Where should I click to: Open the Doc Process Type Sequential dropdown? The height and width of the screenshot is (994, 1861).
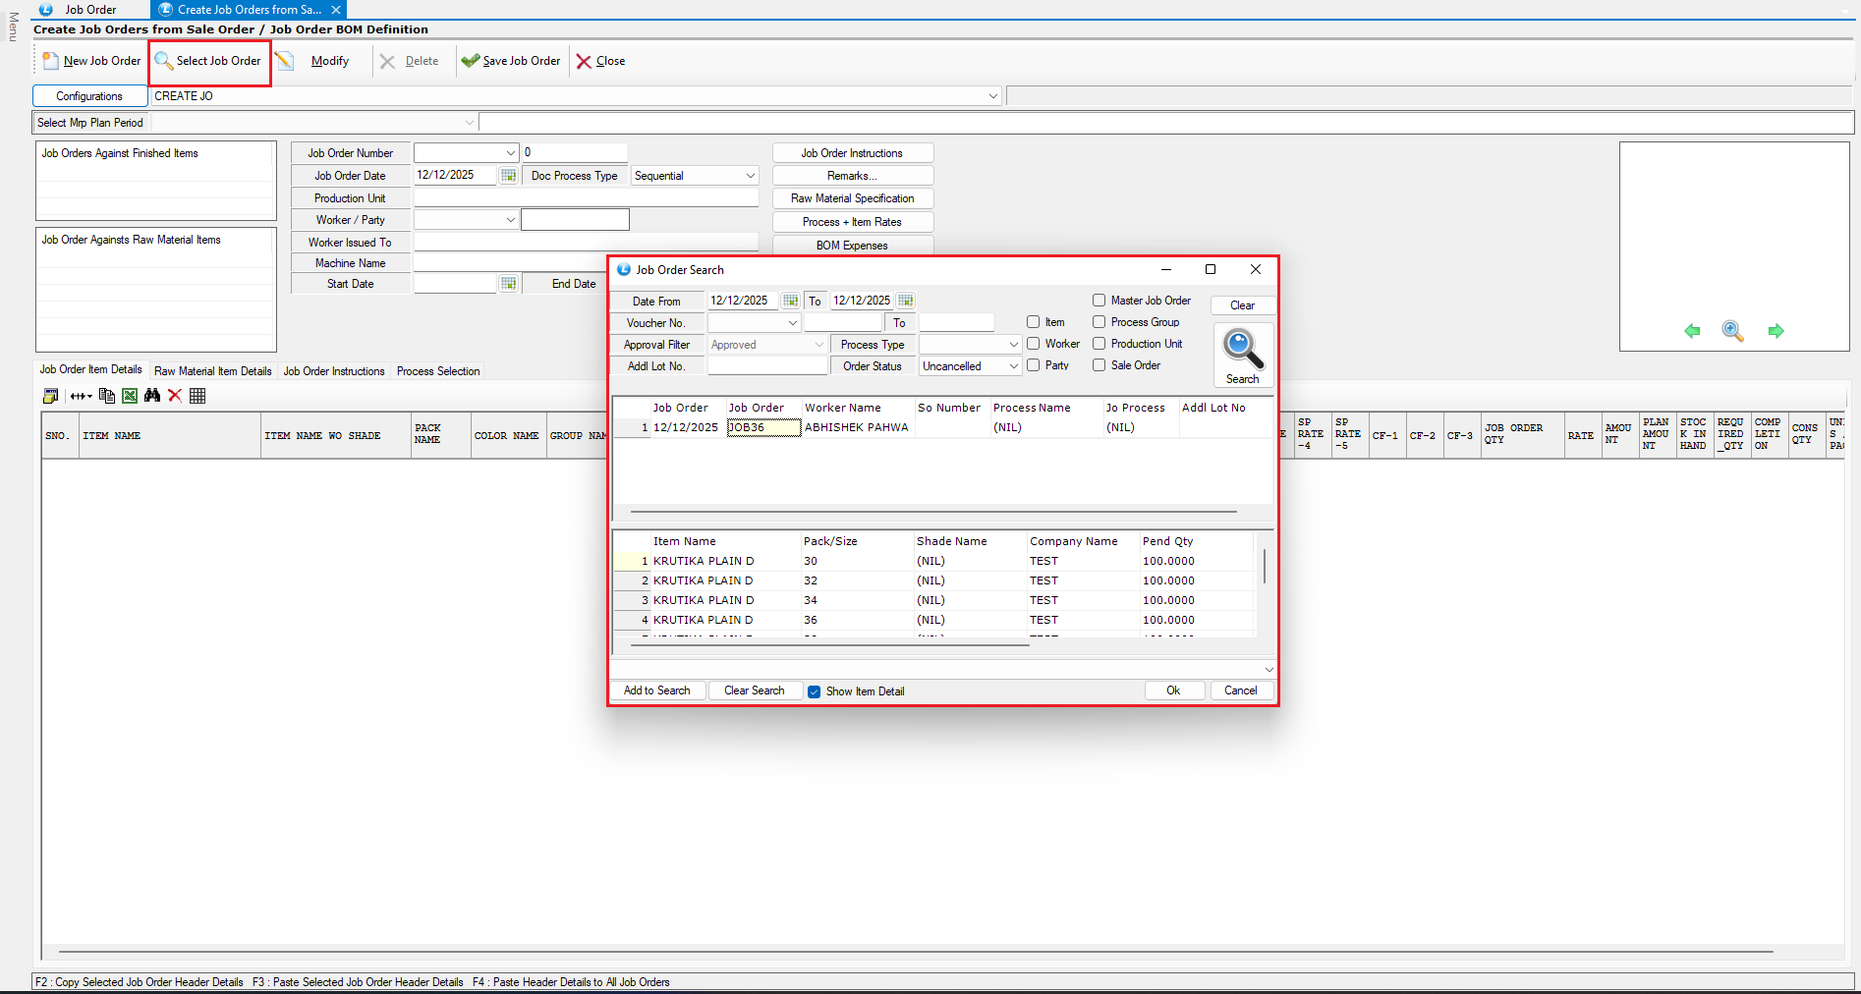click(x=750, y=176)
